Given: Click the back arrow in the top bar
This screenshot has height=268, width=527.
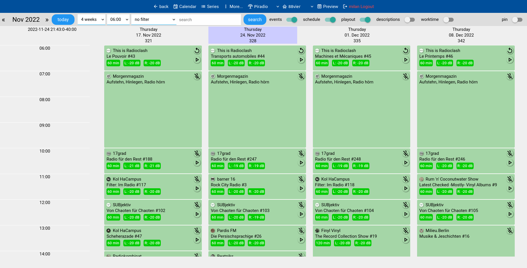Looking at the screenshot, I should point(156,6).
